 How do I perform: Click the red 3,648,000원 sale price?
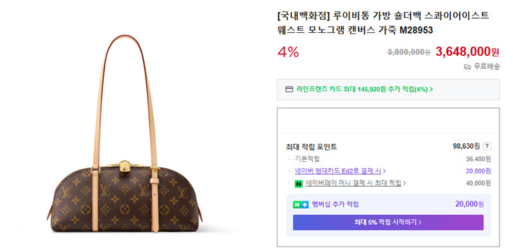[467, 51]
